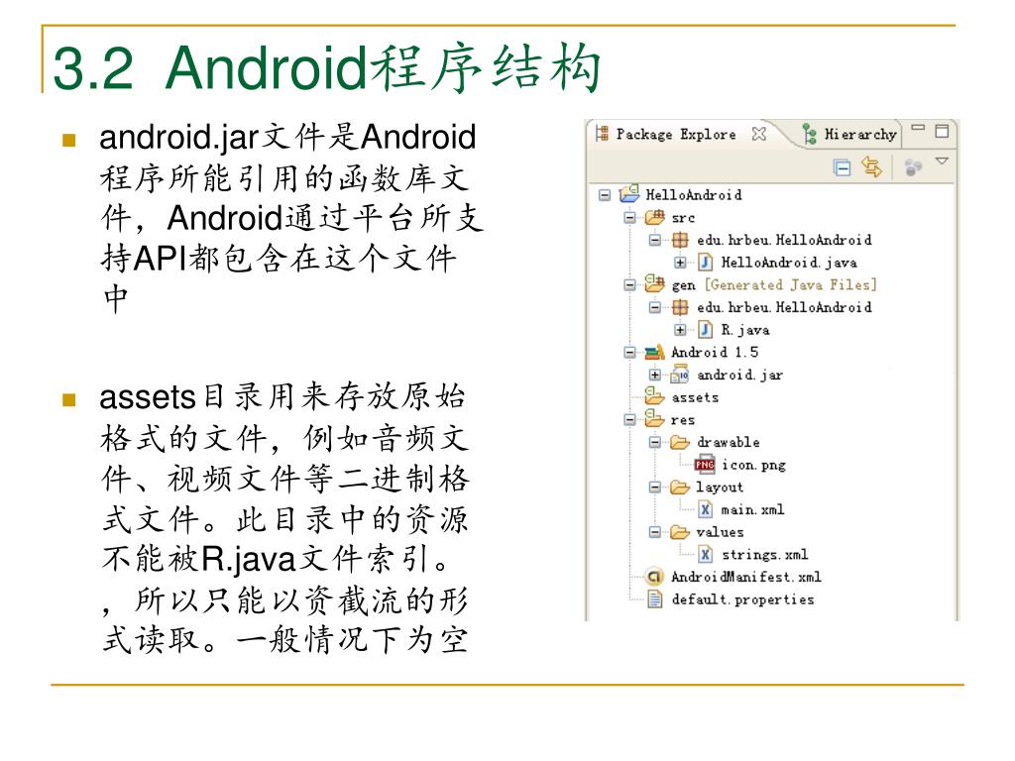Expand the HelloAndroid.java node
The image size is (1015, 761).
point(680,263)
